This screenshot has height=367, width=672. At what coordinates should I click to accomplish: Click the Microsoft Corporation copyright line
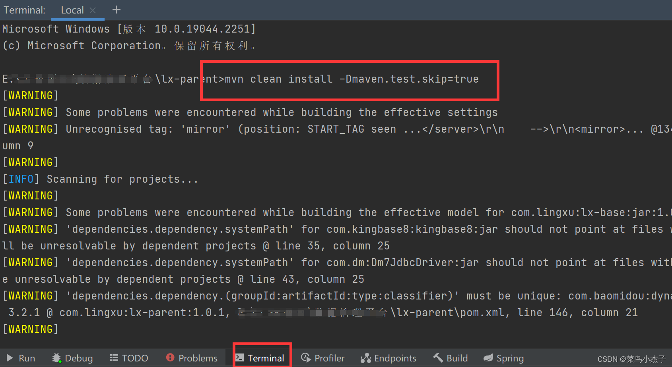pyautogui.click(x=129, y=46)
